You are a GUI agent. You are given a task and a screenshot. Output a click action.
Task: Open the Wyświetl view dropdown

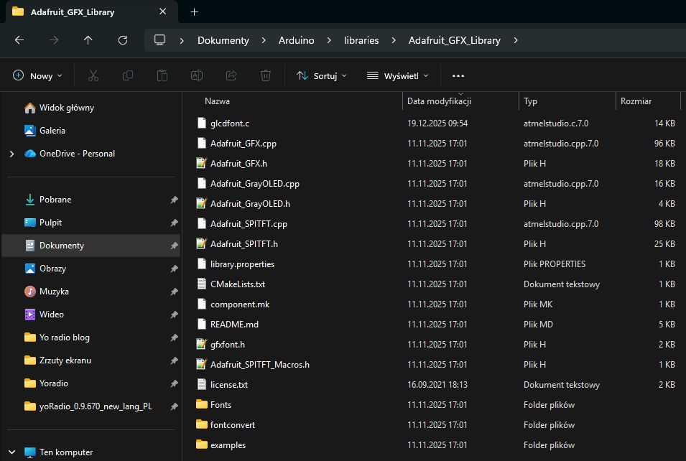[397, 75]
